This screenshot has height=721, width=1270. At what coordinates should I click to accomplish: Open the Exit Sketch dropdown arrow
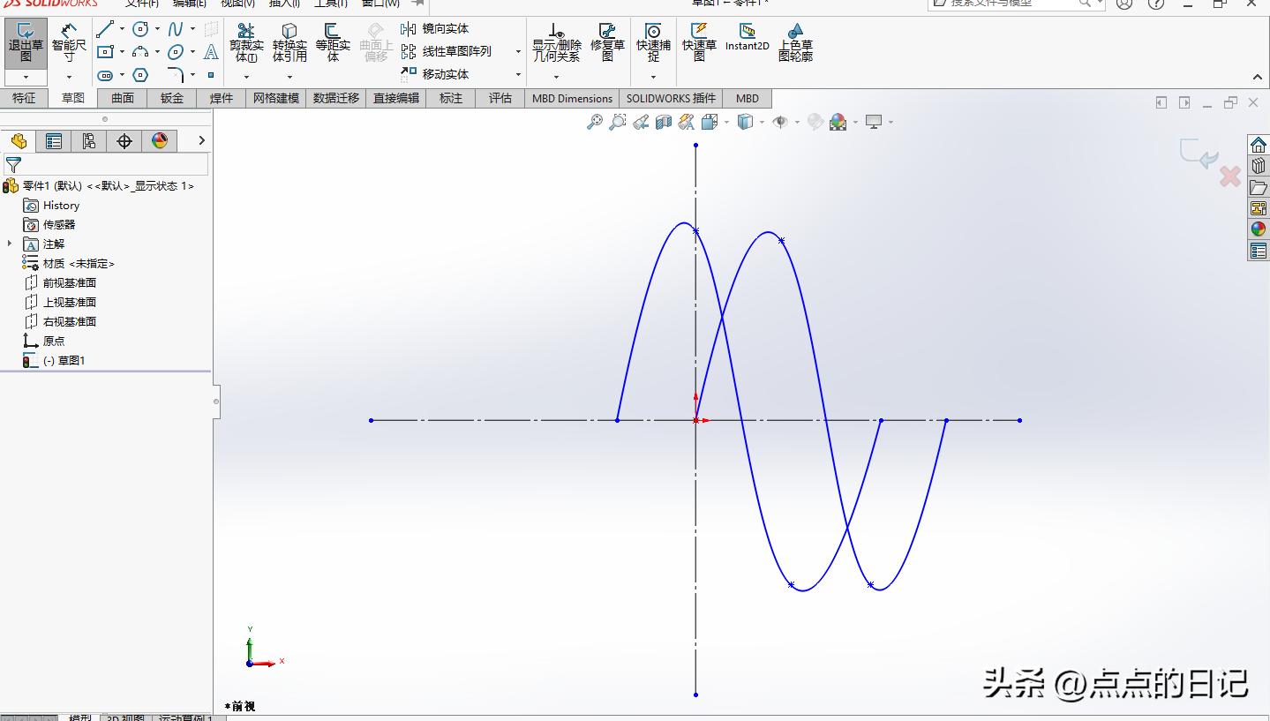pyautogui.click(x=26, y=77)
